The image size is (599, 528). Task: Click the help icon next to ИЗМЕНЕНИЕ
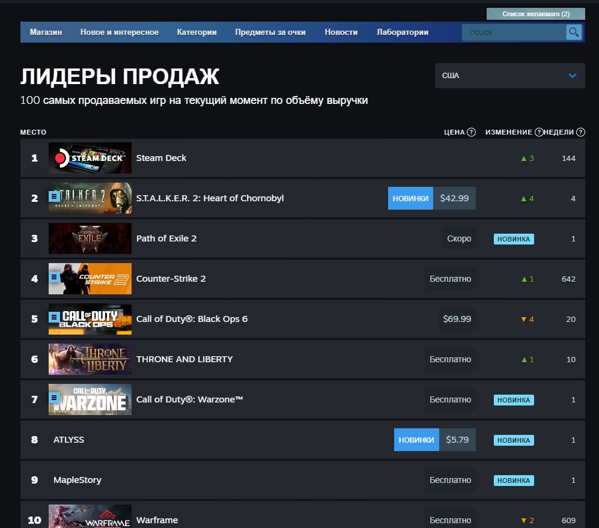point(539,132)
